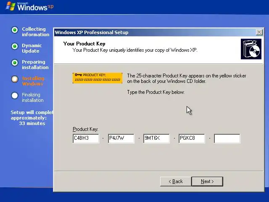The width and height of the screenshot is (269, 202).
Task: Focus the empty fifth product key field
Action: click(227, 138)
